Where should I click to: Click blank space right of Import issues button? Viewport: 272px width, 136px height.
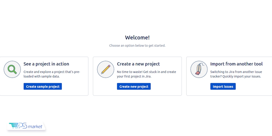(x=252, y=87)
